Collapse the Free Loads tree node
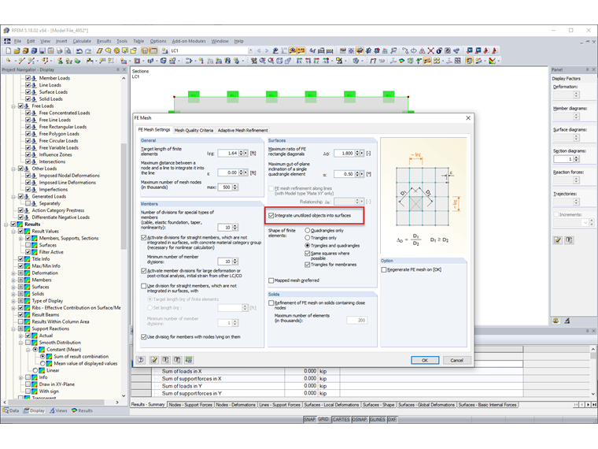The height and width of the screenshot is (449, 598). pyautogui.click(x=13, y=106)
